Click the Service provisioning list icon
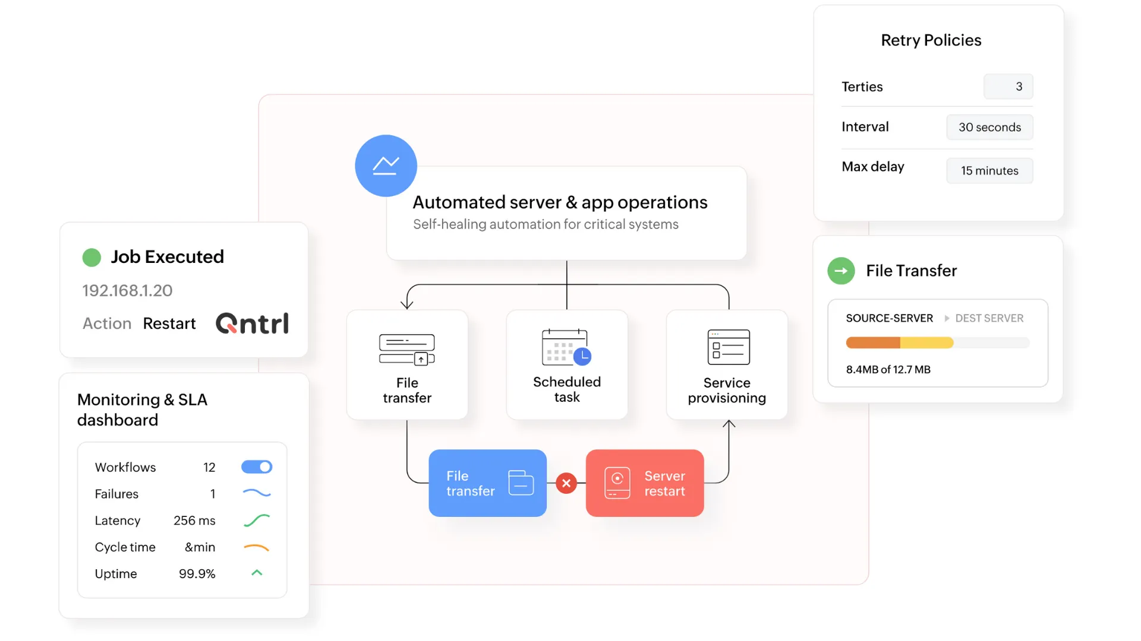 click(x=729, y=347)
